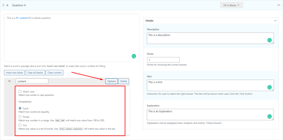Select the Any comparison radio button
The image size is (283, 140).
coord(20,125)
